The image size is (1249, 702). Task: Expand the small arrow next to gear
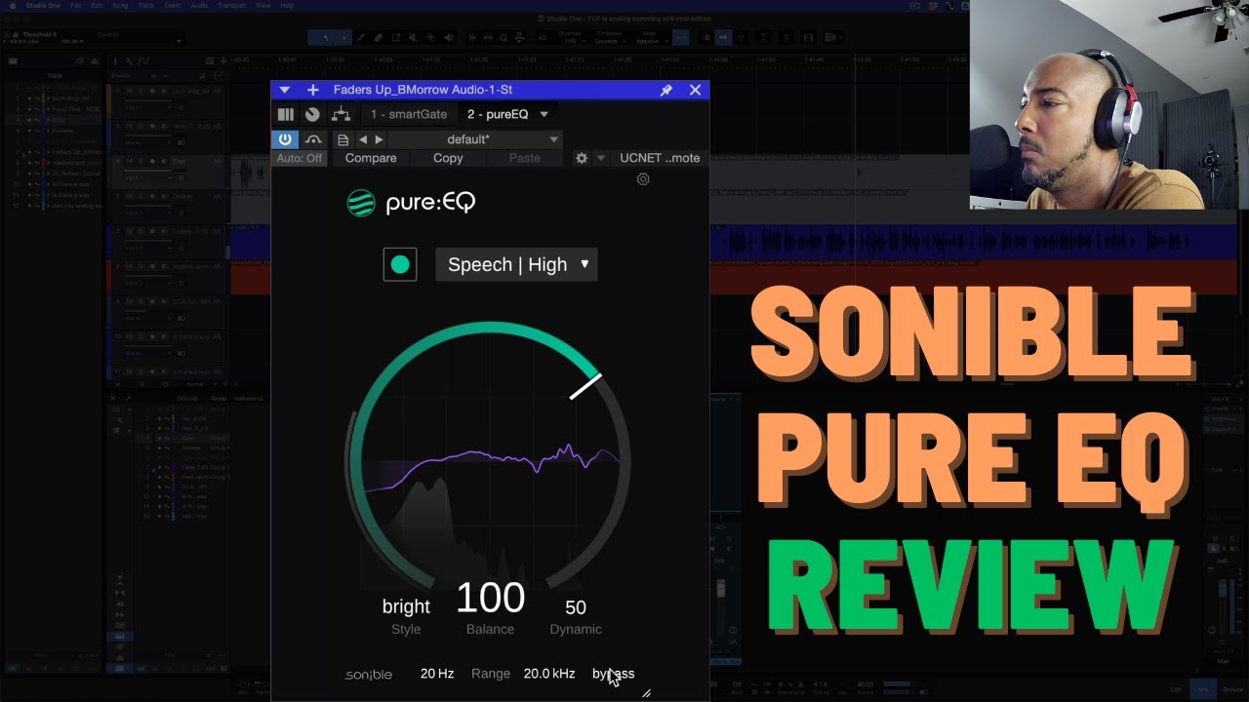[x=601, y=158]
